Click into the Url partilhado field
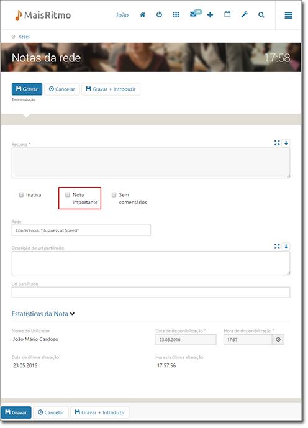Image resolution: width=308 pixels, height=428 pixels. click(151, 293)
